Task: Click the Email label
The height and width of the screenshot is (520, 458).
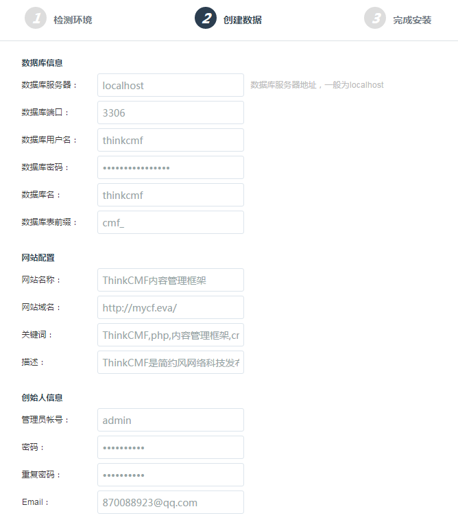Action: [35, 502]
